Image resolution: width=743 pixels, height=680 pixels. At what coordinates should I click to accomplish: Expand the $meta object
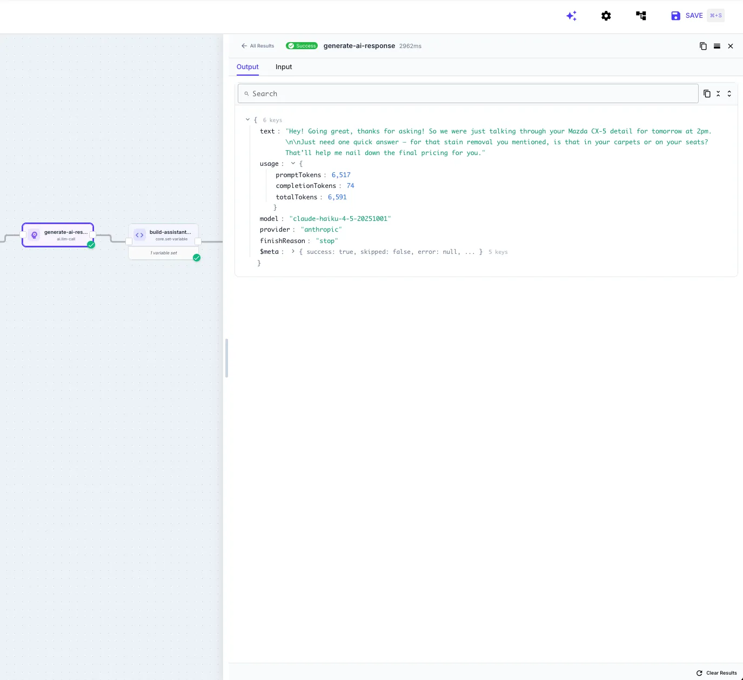click(293, 252)
